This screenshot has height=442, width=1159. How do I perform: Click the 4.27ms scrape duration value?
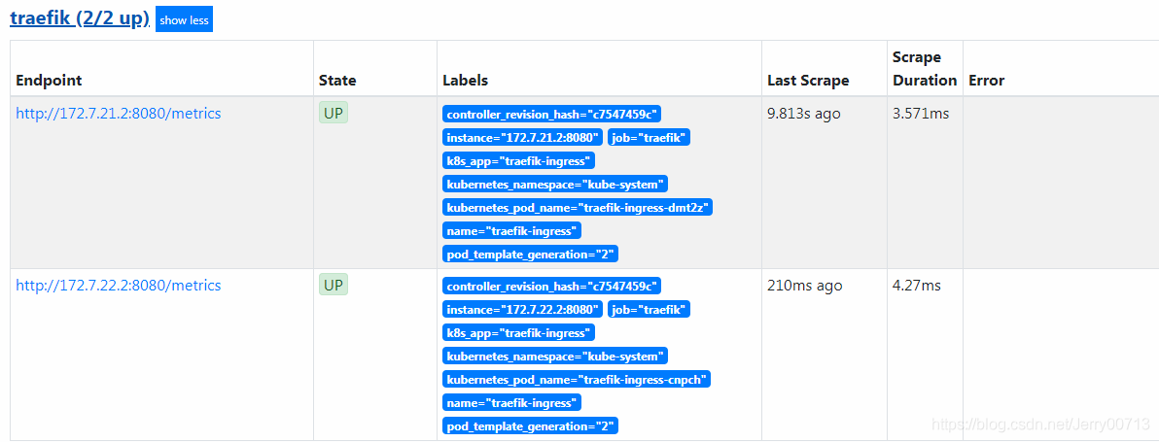point(917,285)
